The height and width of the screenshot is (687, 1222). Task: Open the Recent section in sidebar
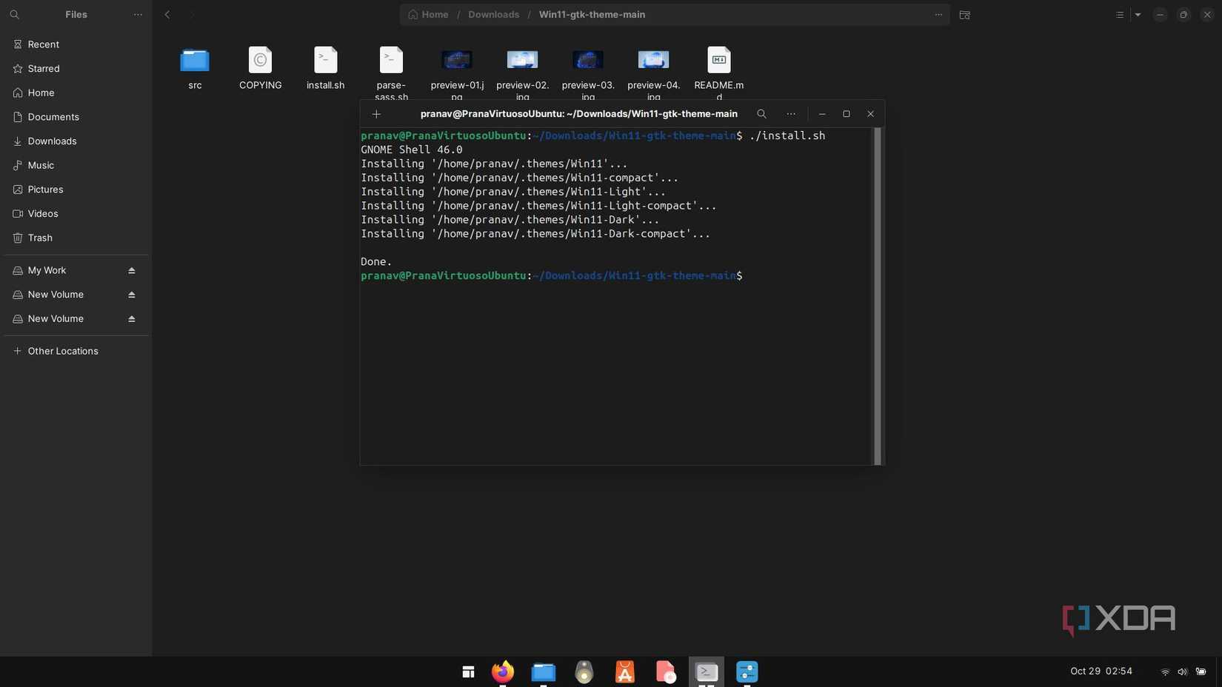click(42, 44)
